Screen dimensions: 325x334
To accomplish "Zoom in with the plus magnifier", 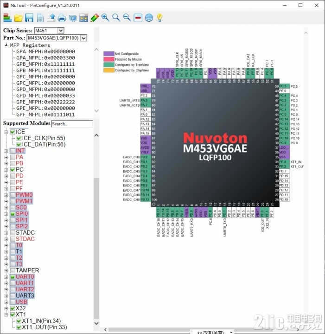I will pos(105,18).
